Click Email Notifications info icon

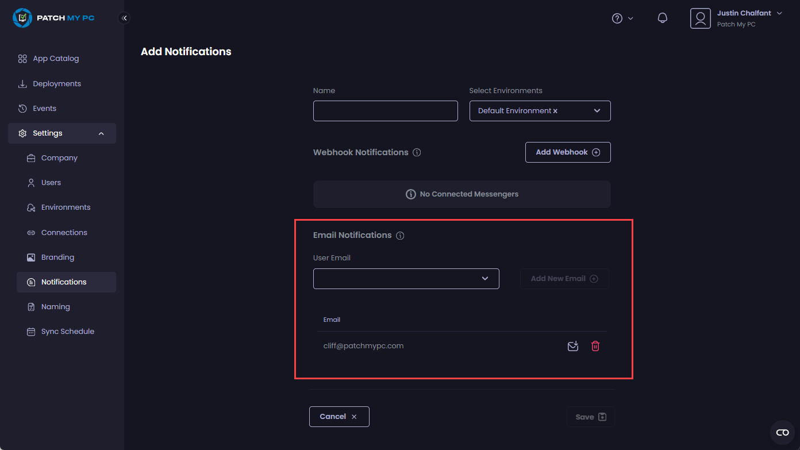(x=400, y=236)
